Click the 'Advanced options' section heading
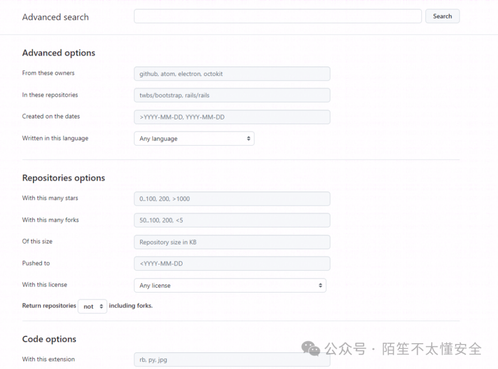 59,53
